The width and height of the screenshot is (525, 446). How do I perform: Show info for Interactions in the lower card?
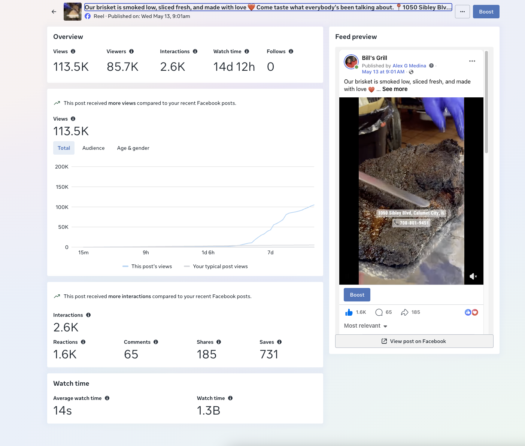(88, 315)
